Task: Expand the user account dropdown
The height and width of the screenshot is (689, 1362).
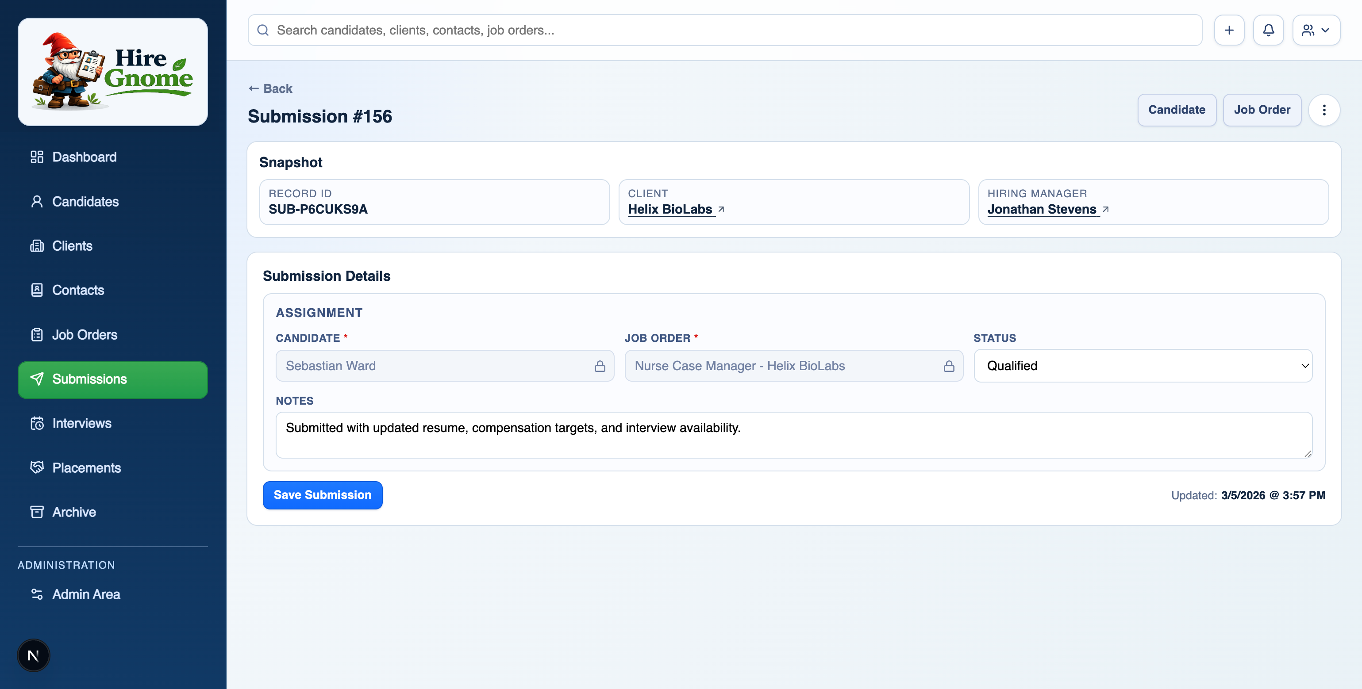Action: coord(1316,30)
